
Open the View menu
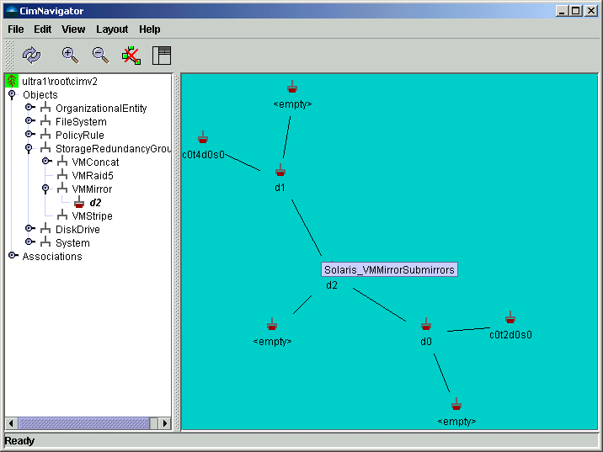click(73, 29)
